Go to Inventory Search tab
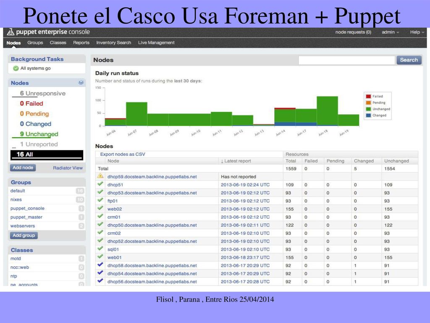The image size is (430, 323). pyautogui.click(x=113, y=42)
